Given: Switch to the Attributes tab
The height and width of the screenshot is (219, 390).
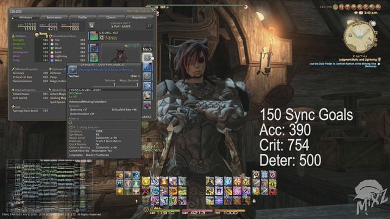Looking at the screenshot, I should click(26, 18).
